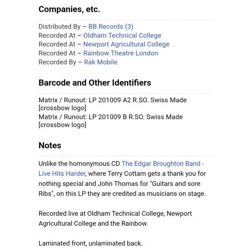Click the Companies, etc. heading
The image size is (252, 252).
[69, 9]
